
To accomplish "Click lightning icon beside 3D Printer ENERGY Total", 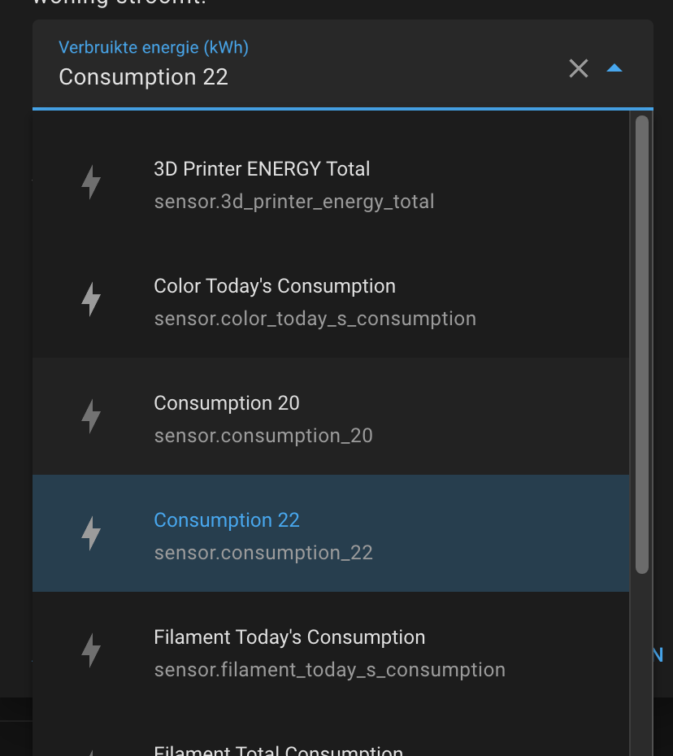I will 91,183.
